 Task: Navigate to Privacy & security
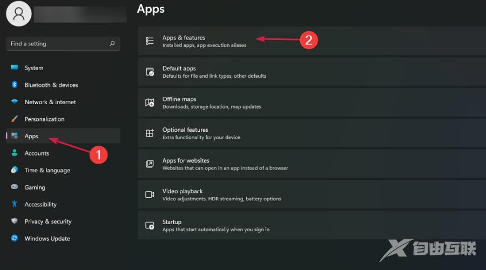(x=63, y=221)
